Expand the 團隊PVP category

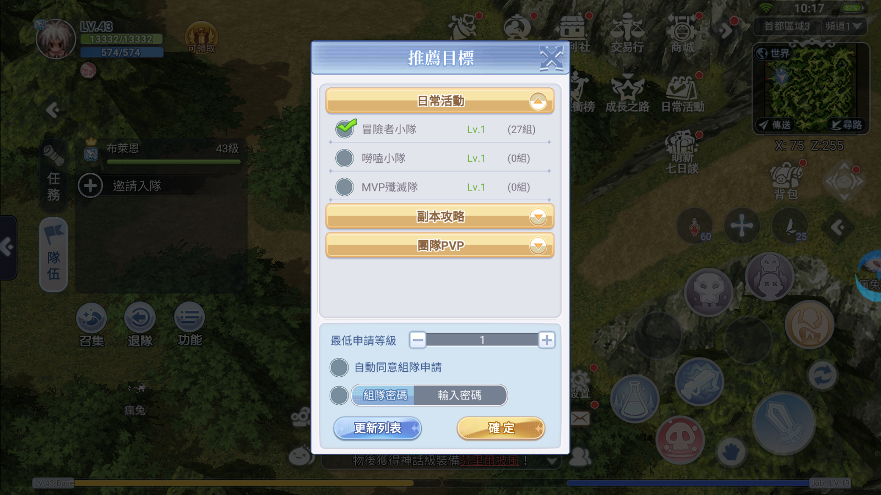coord(538,245)
